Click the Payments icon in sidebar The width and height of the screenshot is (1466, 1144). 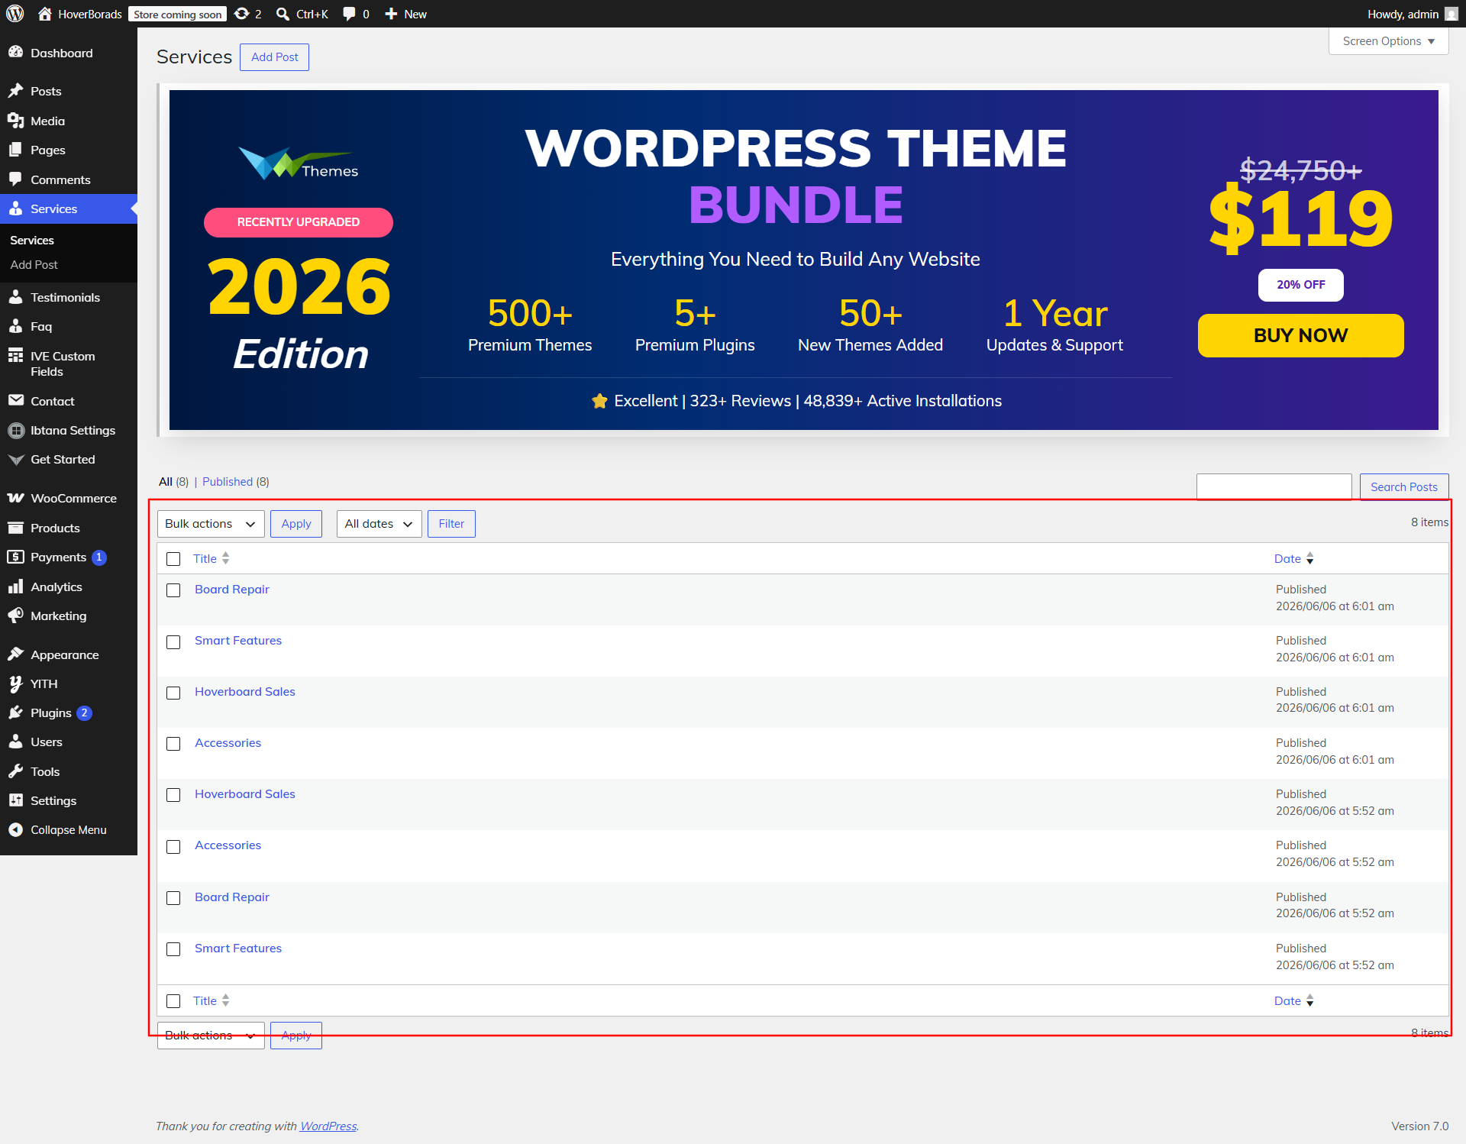click(x=15, y=557)
